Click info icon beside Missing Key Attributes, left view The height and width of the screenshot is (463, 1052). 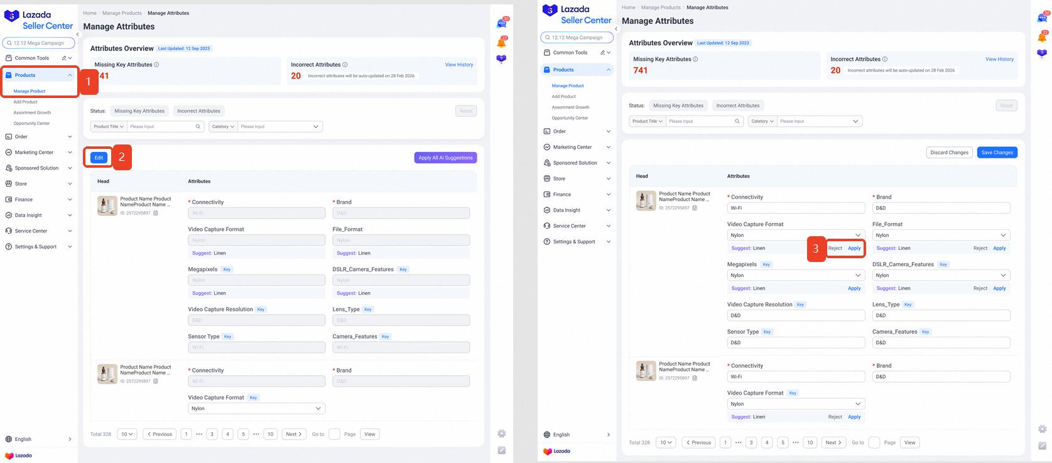pyautogui.click(x=156, y=65)
